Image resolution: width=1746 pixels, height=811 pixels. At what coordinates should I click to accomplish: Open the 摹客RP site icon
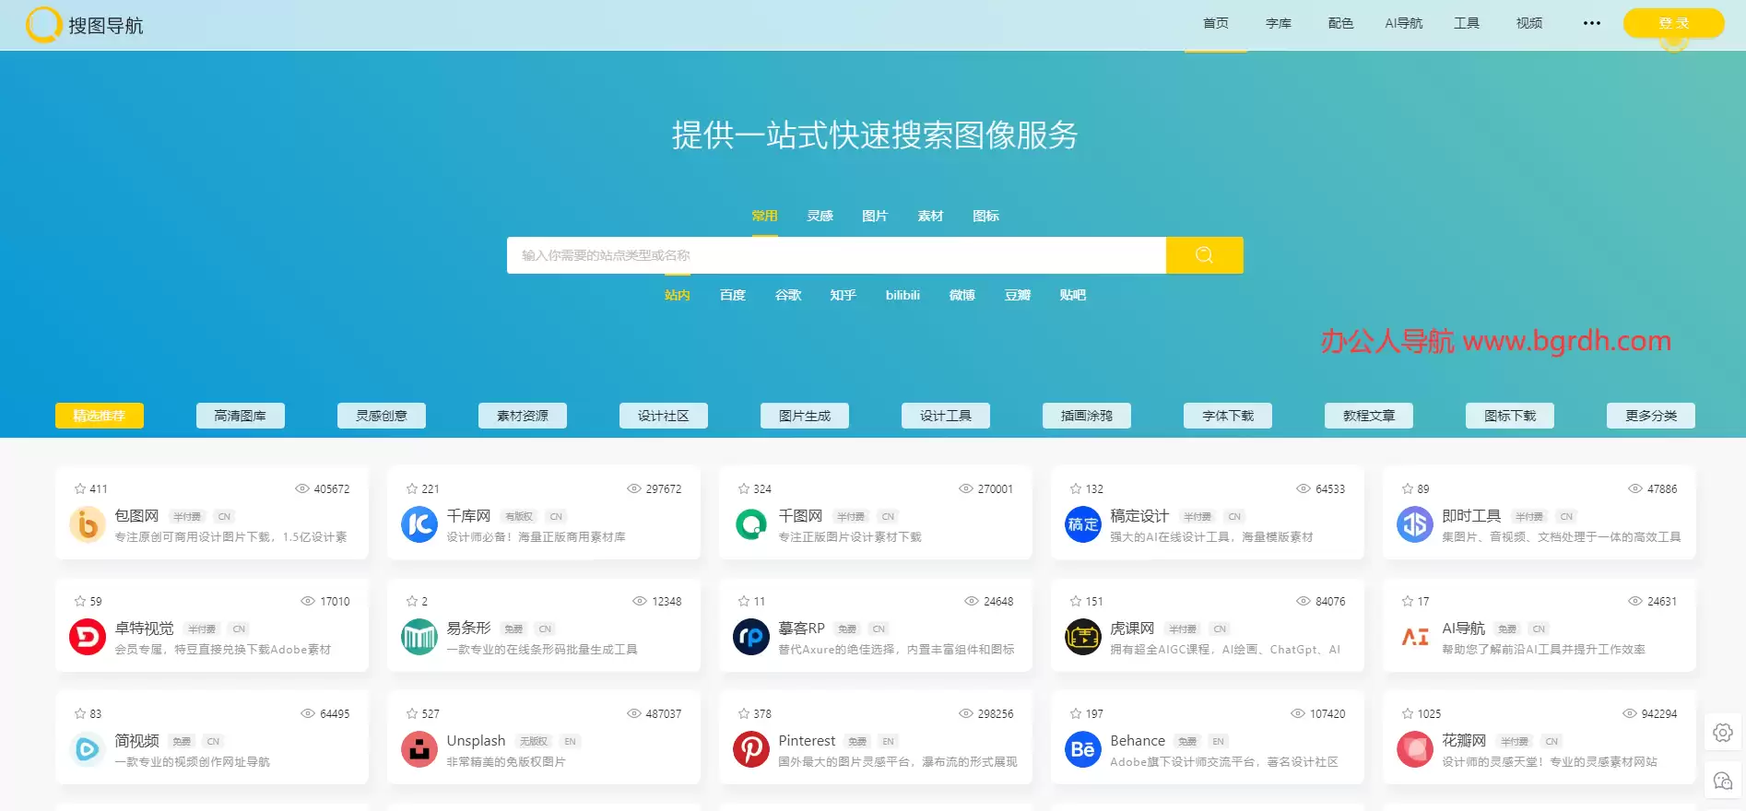pos(751,638)
